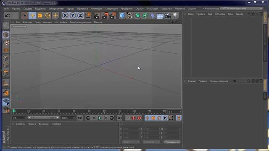
Task: Open the Создать menu in main menu bar
Action: [28, 8]
